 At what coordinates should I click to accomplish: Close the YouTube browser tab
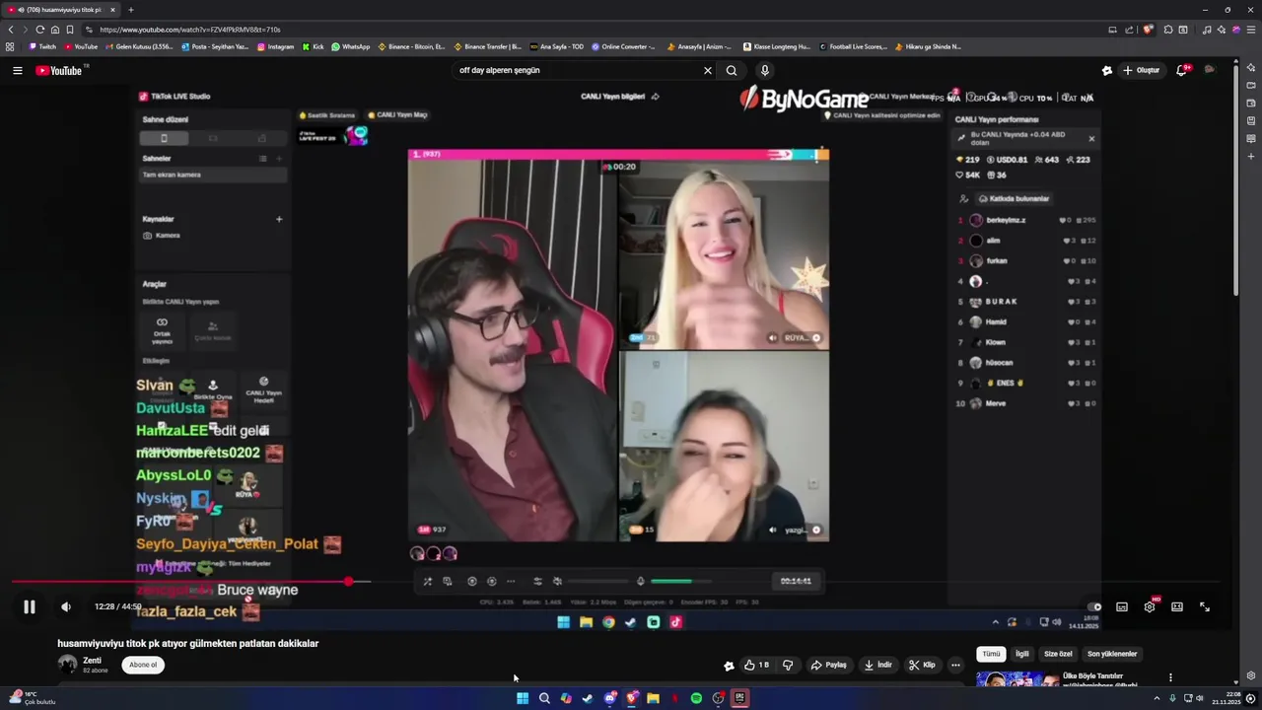click(112, 10)
